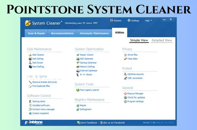197x130 pixels.
Task: Click Like us on Facebook
Action: (112, 123)
